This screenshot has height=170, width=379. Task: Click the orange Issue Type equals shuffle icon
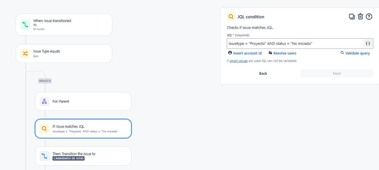(25, 53)
